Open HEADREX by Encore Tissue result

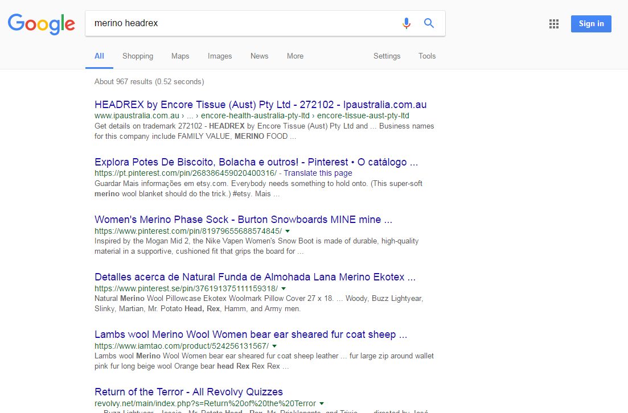[260, 105]
